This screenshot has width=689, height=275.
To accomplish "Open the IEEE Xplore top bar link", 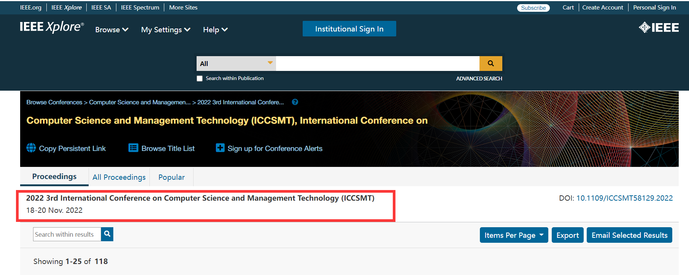I will pos(67,8).
